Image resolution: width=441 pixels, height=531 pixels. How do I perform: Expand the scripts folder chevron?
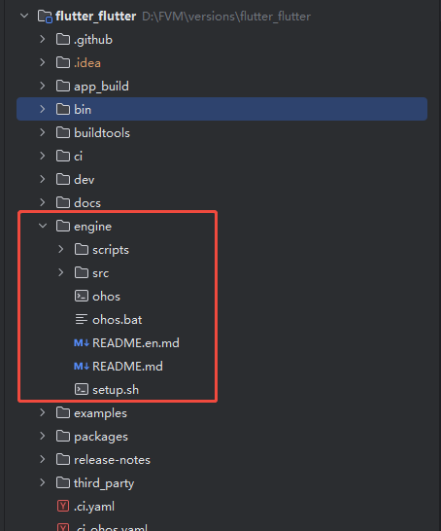click(x=61, y=249)
